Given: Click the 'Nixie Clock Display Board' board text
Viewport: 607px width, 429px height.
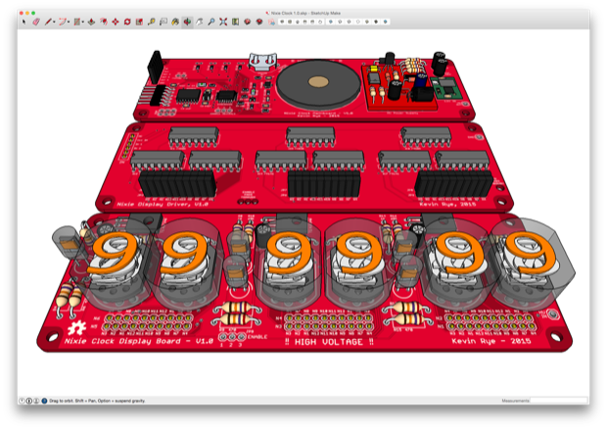Looking at the screenshot, I should (139, 341).
